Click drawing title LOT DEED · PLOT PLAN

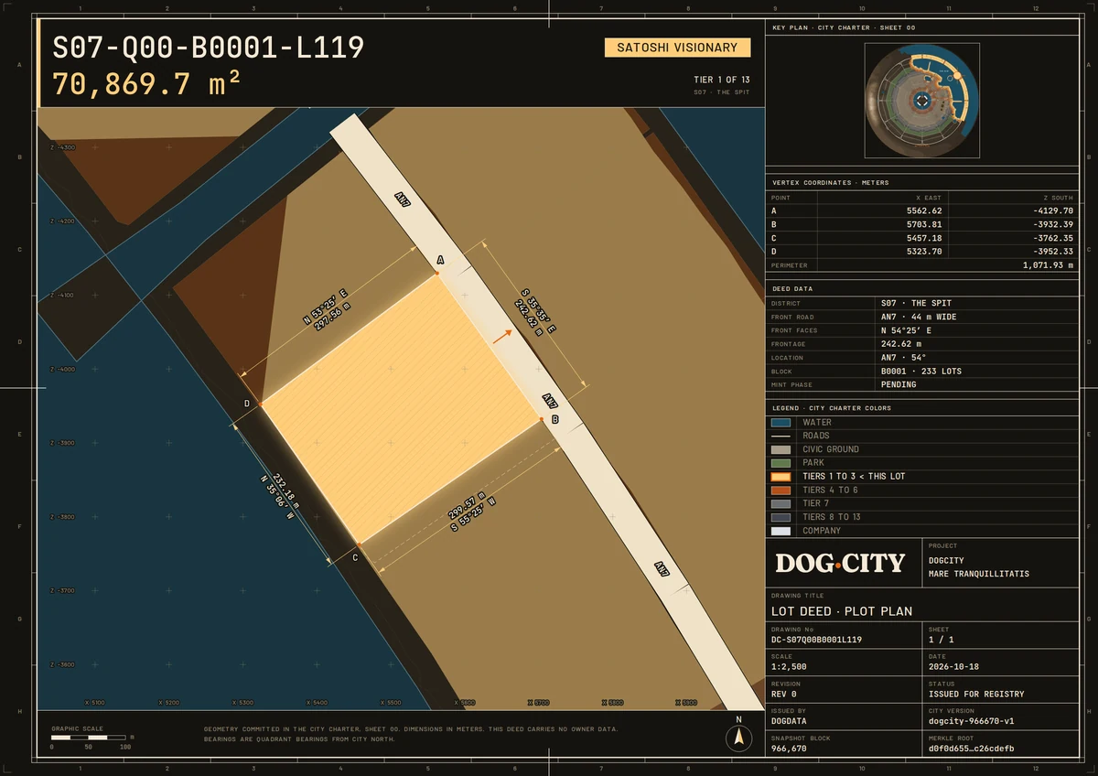(842, 611)
